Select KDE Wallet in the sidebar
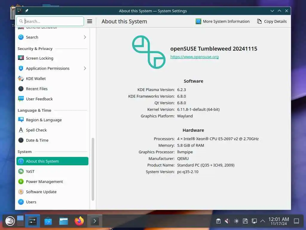Viewport: 306px width, 230px height. pos(52,78)
